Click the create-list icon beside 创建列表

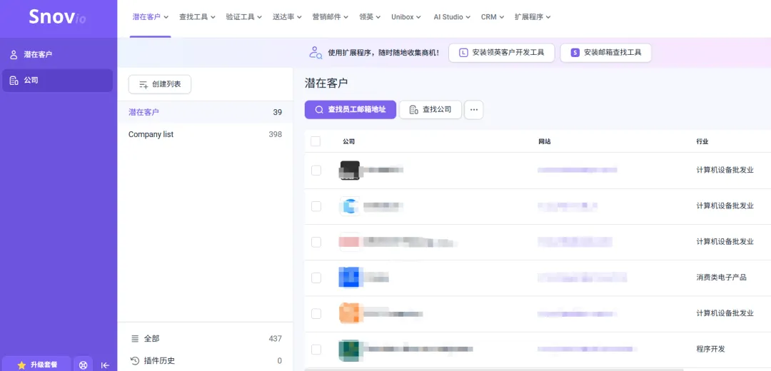click(x=143, y=84)
